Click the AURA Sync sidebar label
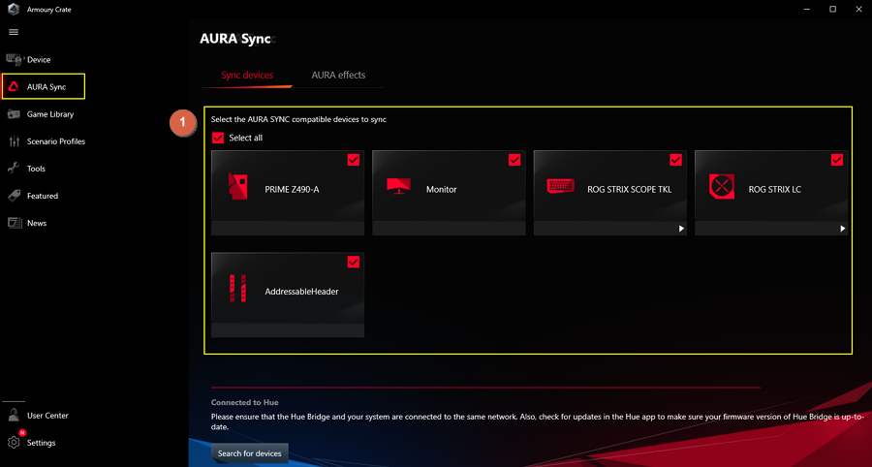 click(47, 87)
